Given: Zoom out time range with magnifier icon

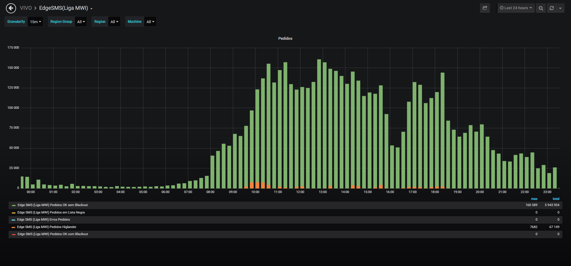Looking at the screenshot, I should pos(541,8).
